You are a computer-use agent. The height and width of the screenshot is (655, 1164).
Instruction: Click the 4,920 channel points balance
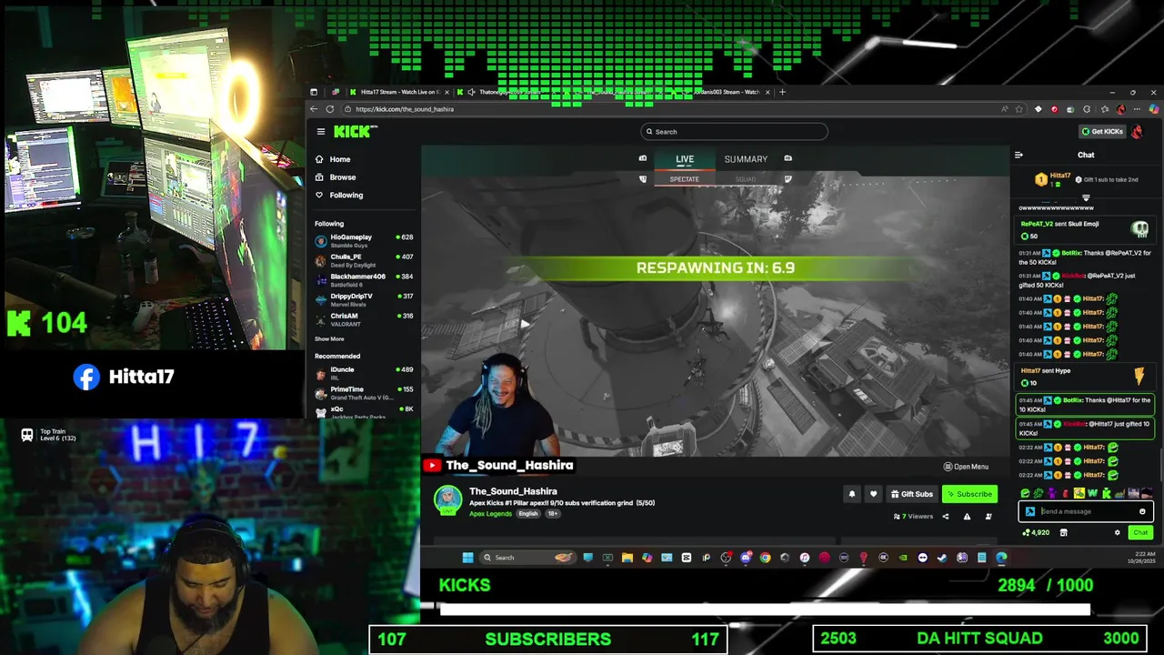coord(1035,533)
